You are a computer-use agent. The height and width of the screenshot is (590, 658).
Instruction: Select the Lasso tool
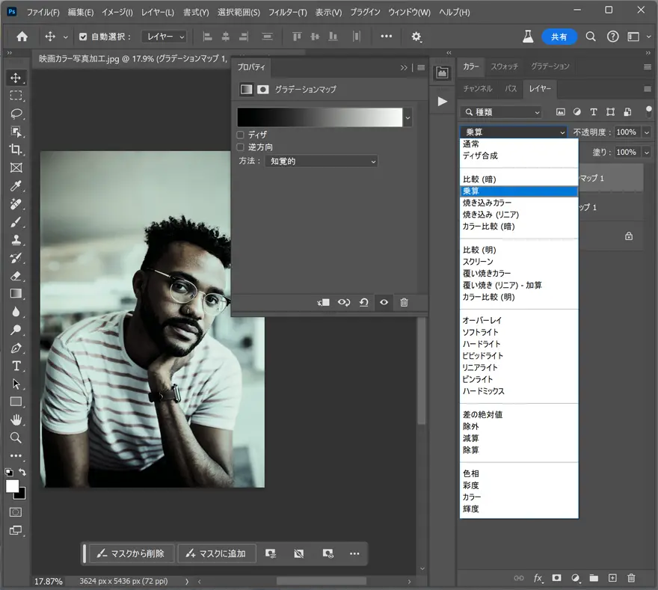point(16,114)
